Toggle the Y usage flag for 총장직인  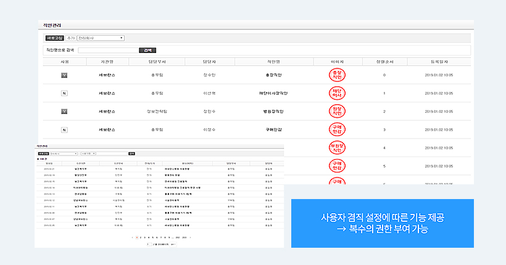point(64,75)
